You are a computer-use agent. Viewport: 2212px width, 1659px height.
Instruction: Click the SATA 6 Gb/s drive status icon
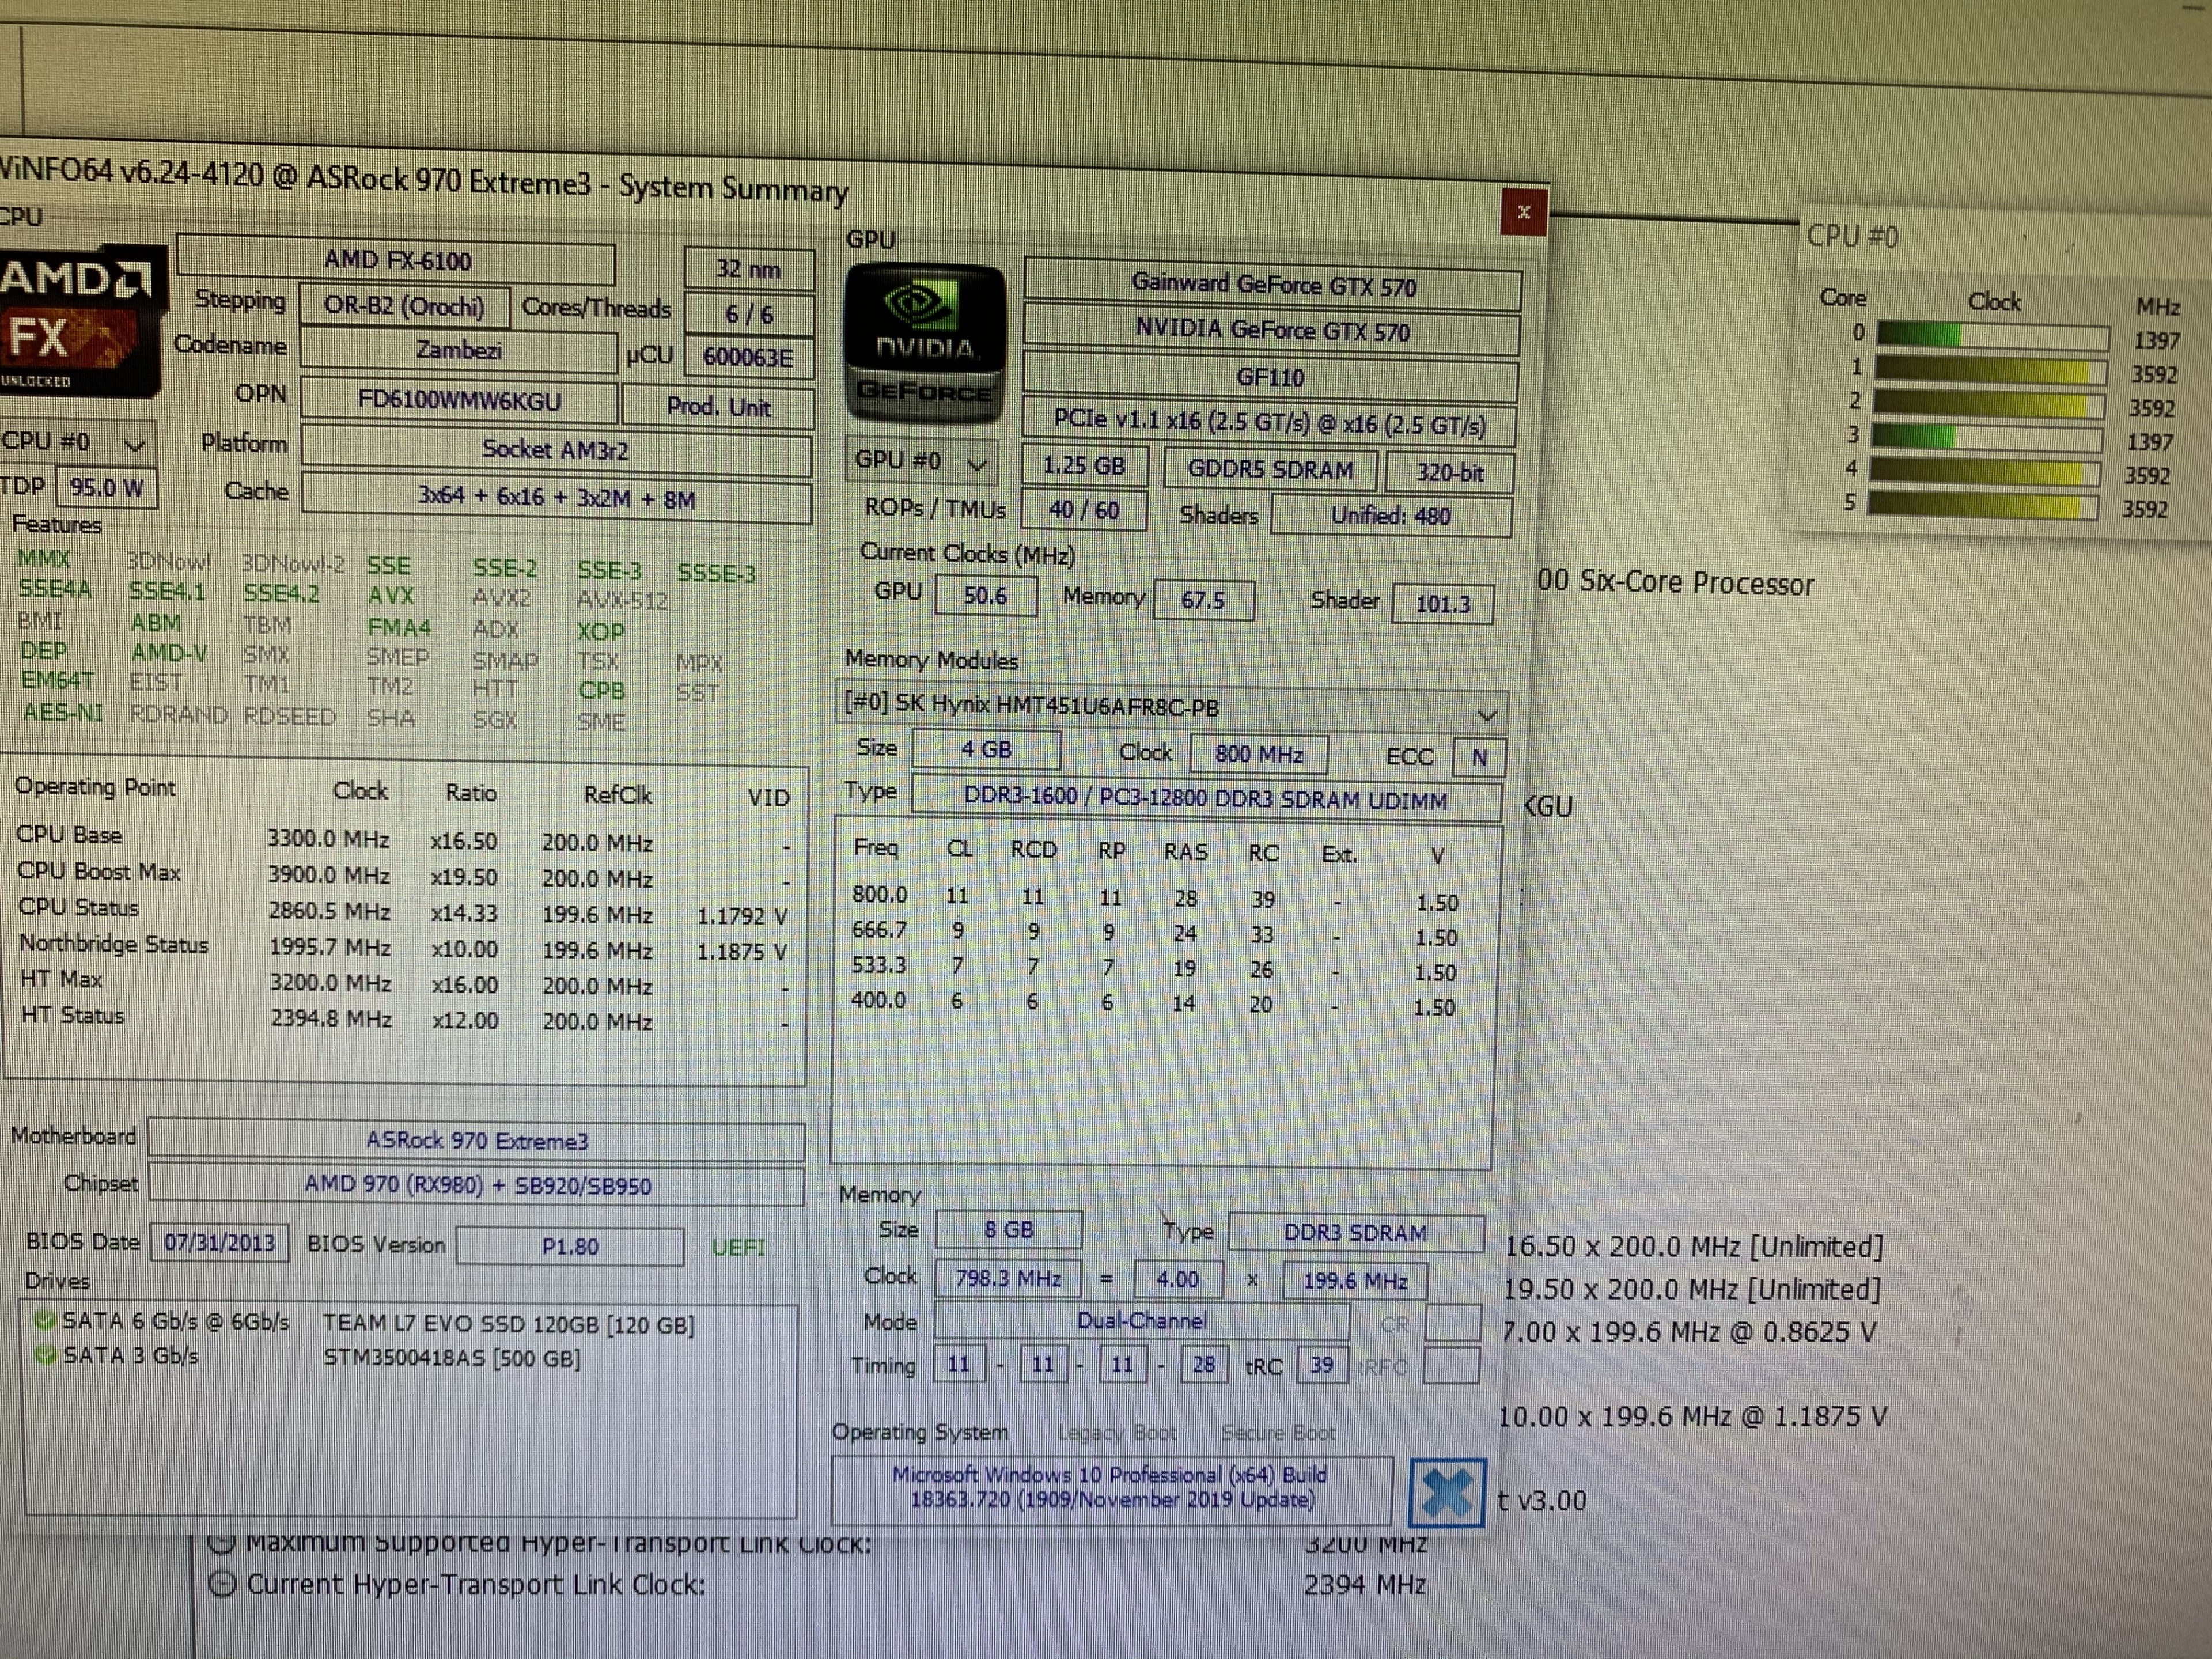pyautogui.click(x=44, y=1321)
